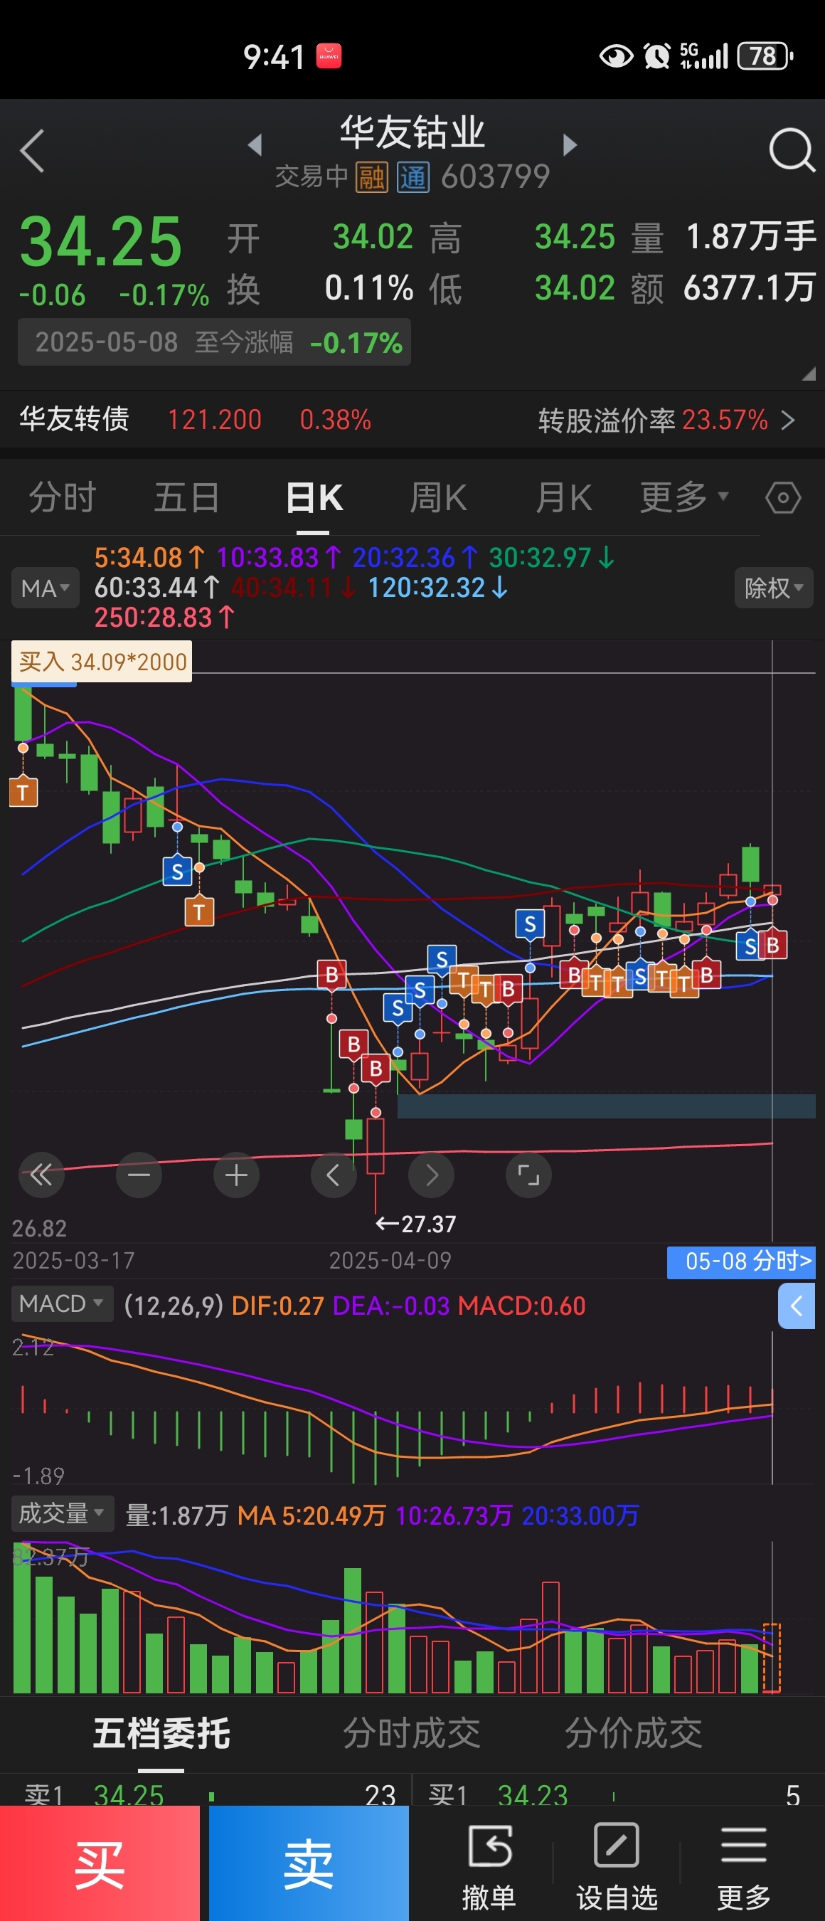Viewport: 825px width, 1921px height.
Task: Open the 通 stock connect badge
Action: click(413, 177)
